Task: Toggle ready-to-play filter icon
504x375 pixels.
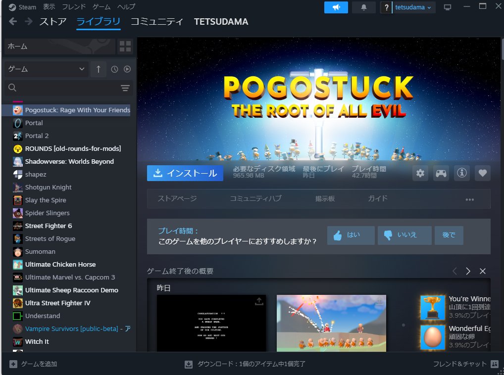Action: [x=127, y=69]
